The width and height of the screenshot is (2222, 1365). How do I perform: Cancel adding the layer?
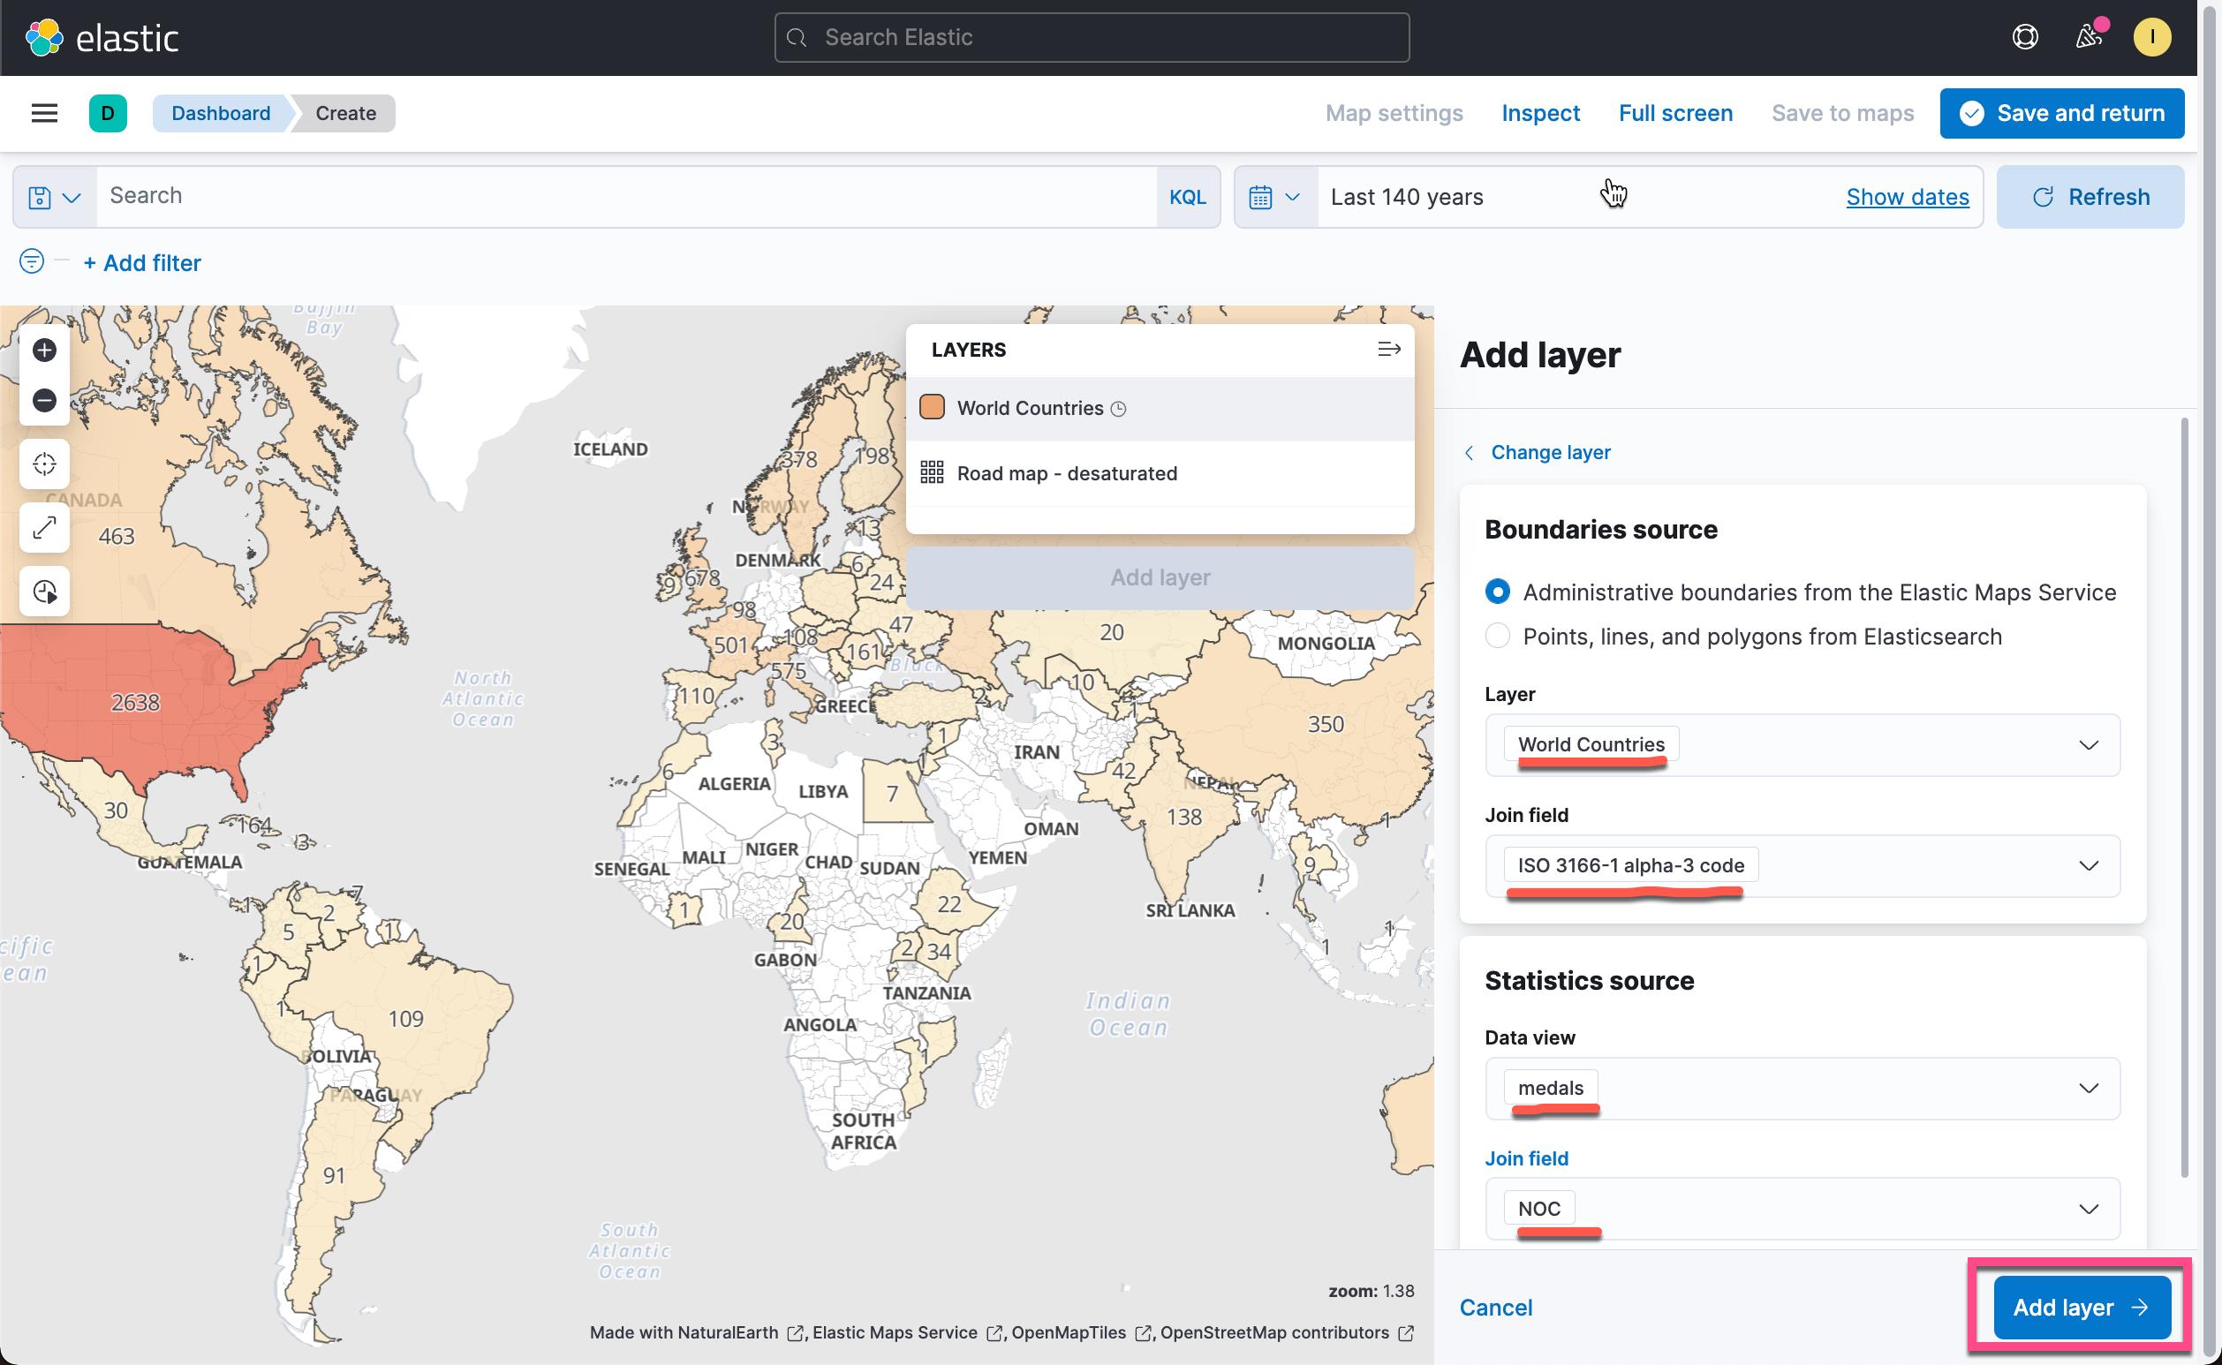[1495, 1308]
